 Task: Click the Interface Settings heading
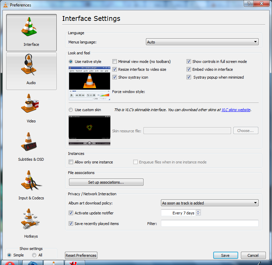pos(91,18)
